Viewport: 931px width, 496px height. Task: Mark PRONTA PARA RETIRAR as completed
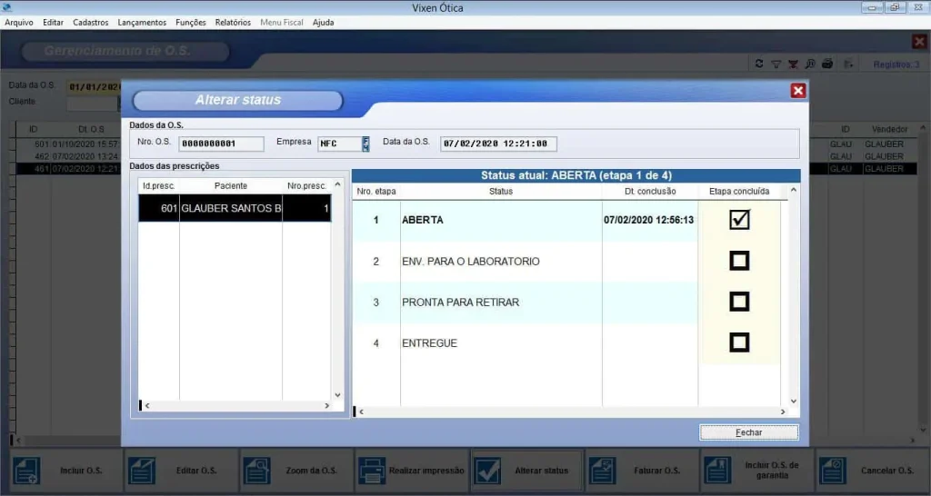[x=739, y=302]
